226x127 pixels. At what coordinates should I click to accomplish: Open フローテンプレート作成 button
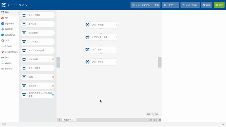pos(145,5)
